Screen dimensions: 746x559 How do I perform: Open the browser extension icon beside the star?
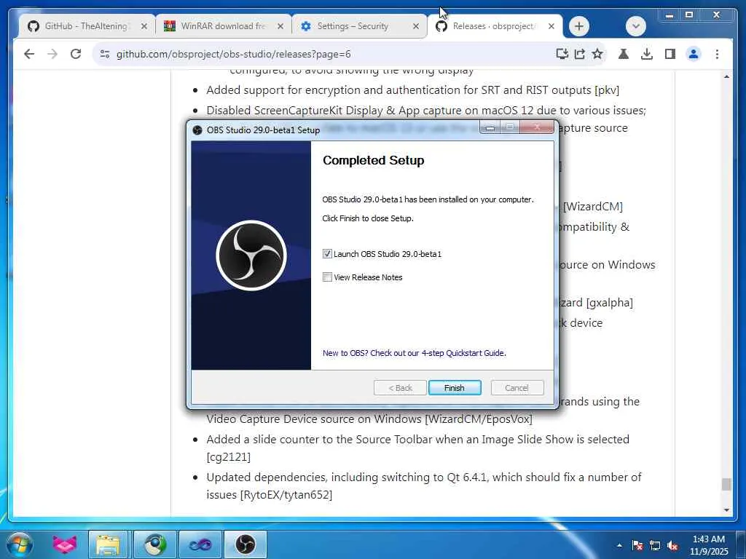click(624, 54)
